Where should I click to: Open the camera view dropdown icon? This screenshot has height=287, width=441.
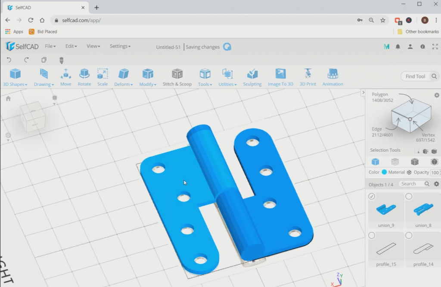pos(55,99)
